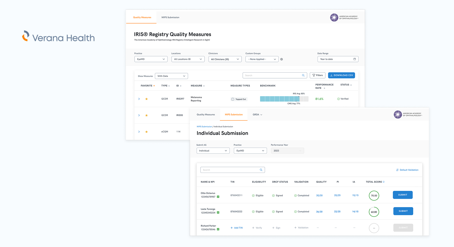The width and height of the screenshot is (454, 247).
Task: Click Verified status check icon for IRIS397
Action: [x=338, y=99]
